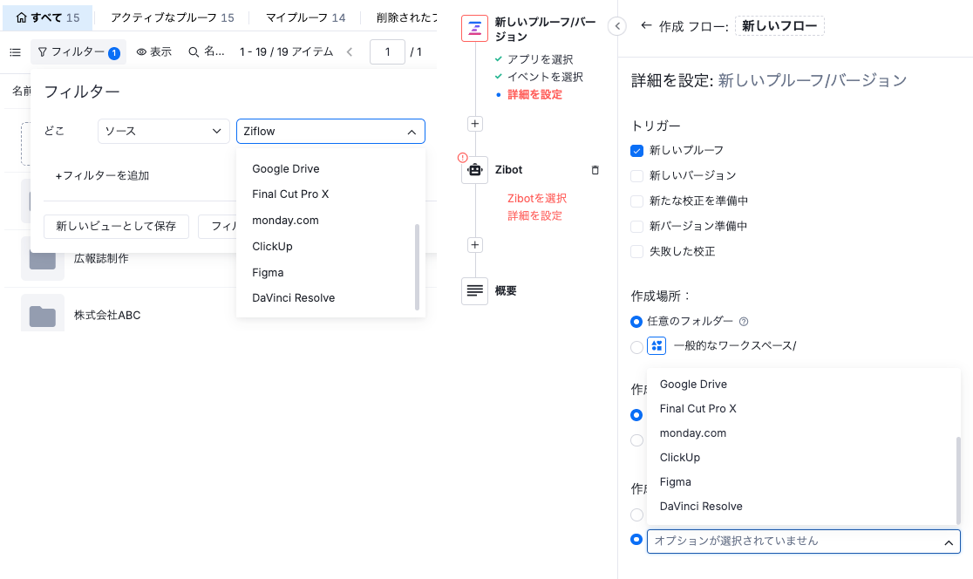Image resolution: width=973 pixels, height=579 pixels.
Task: Click the Zibot step title
Action: tap(509, 170)
